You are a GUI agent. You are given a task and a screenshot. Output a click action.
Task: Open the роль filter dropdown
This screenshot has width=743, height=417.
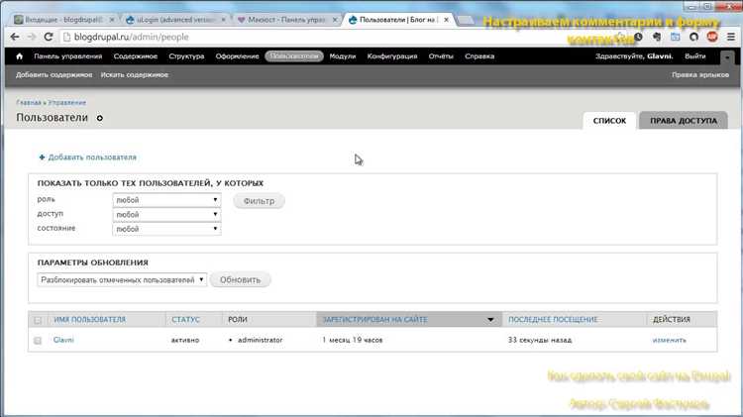tap(166, 200)
